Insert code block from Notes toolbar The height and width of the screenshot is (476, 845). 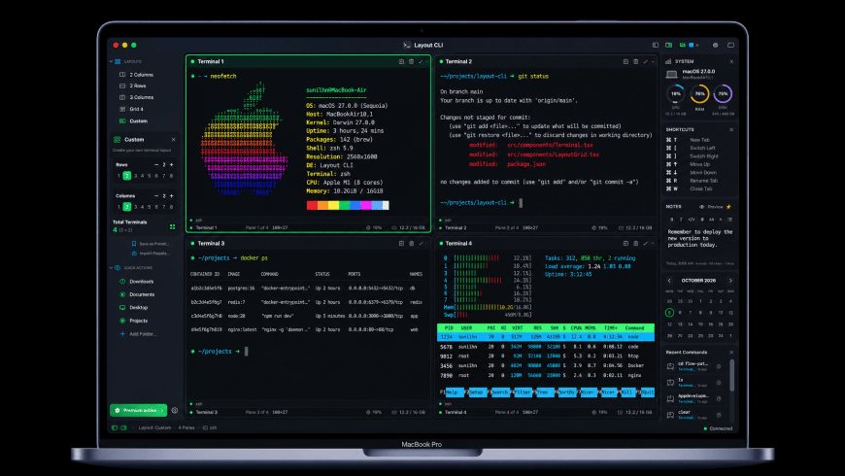pos(692,220)
